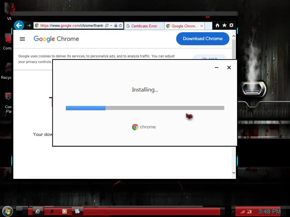Open the Control Panel desktop icon
Viewport: 290px width, 217px height.
tap(8, 103)
